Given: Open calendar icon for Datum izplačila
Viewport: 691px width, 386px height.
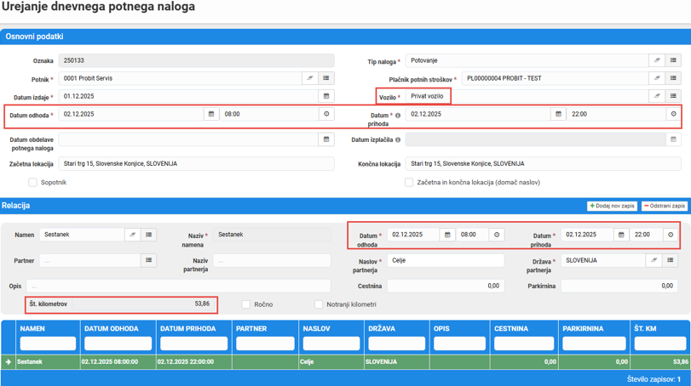Looking at the screenshot, I should pyautogui.click(x=673, y=139).
